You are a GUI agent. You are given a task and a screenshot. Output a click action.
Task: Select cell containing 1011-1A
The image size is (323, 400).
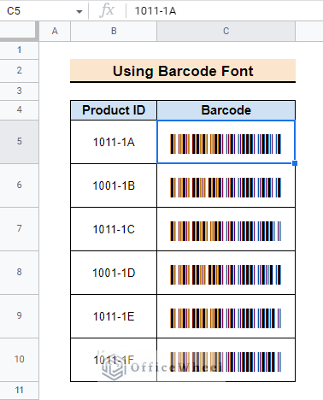(x=114, y=142)
